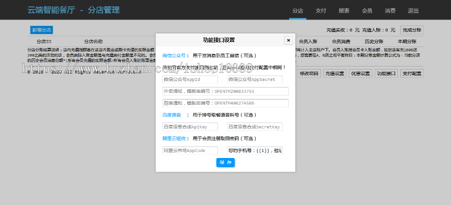Click the 支付配置 button

[x=412, y=73]
